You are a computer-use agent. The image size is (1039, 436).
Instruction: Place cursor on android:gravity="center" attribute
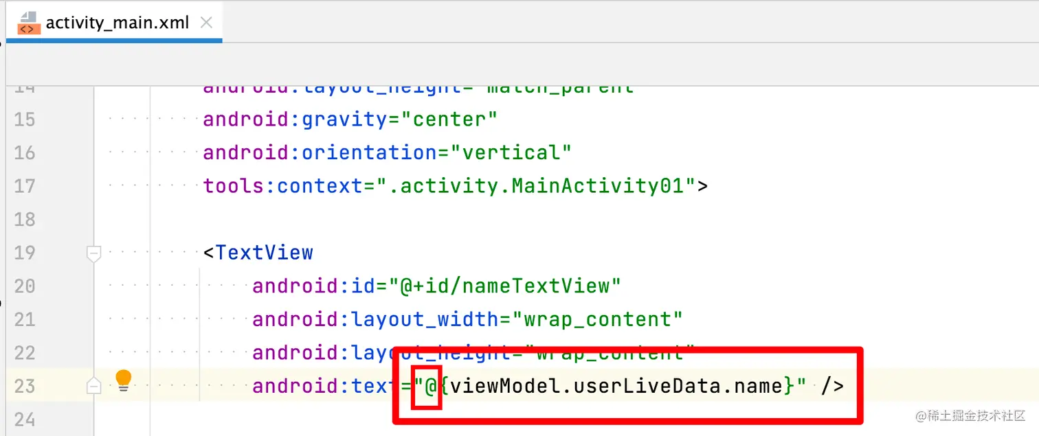tap(350, 119)
